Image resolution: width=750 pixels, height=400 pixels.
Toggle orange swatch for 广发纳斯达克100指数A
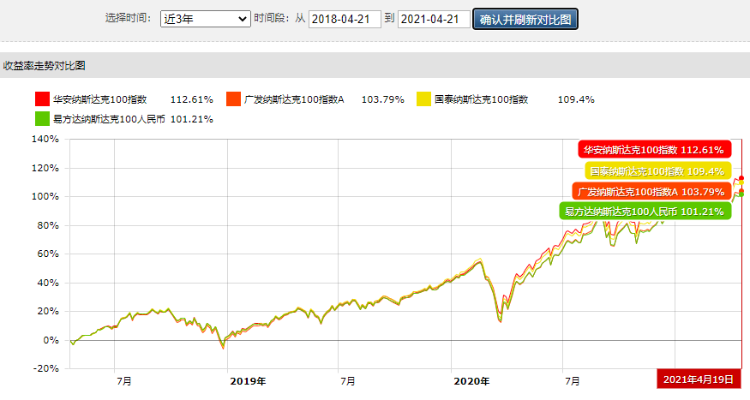tap(233, 99)
